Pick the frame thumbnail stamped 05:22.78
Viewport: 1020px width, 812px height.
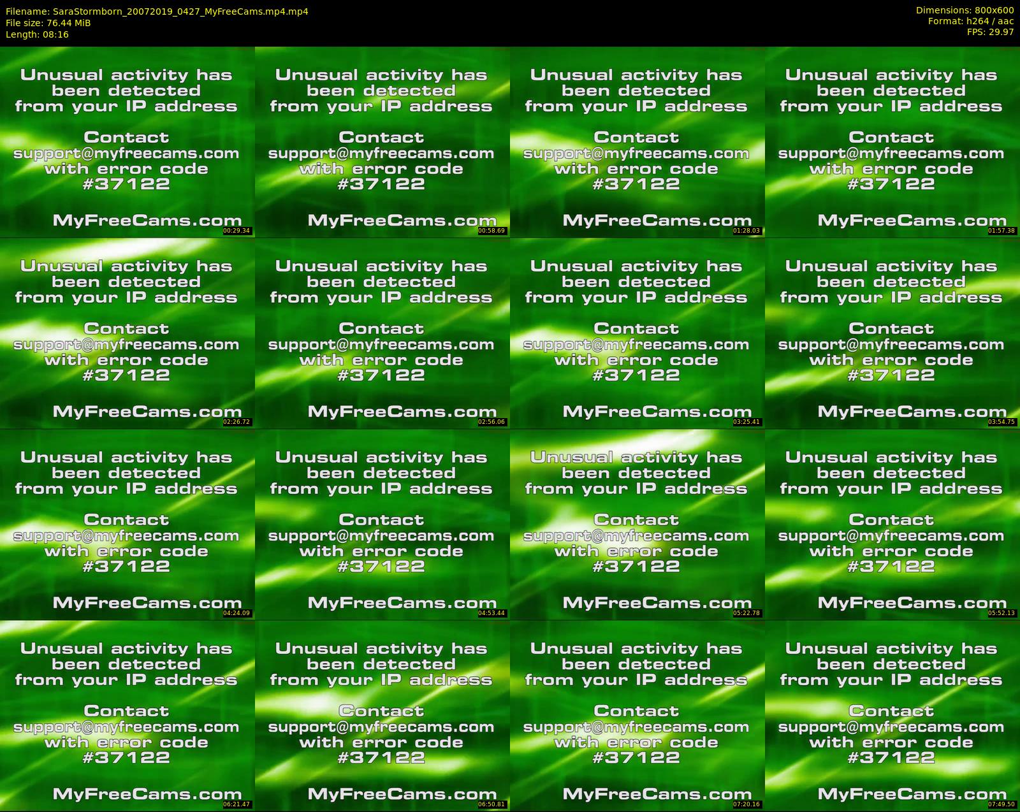[x=637, y=524]
